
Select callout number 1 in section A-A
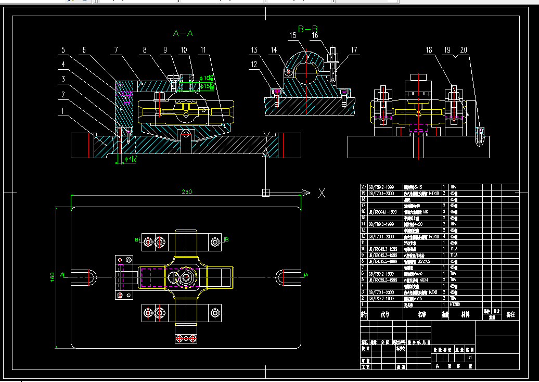[62, 111]
